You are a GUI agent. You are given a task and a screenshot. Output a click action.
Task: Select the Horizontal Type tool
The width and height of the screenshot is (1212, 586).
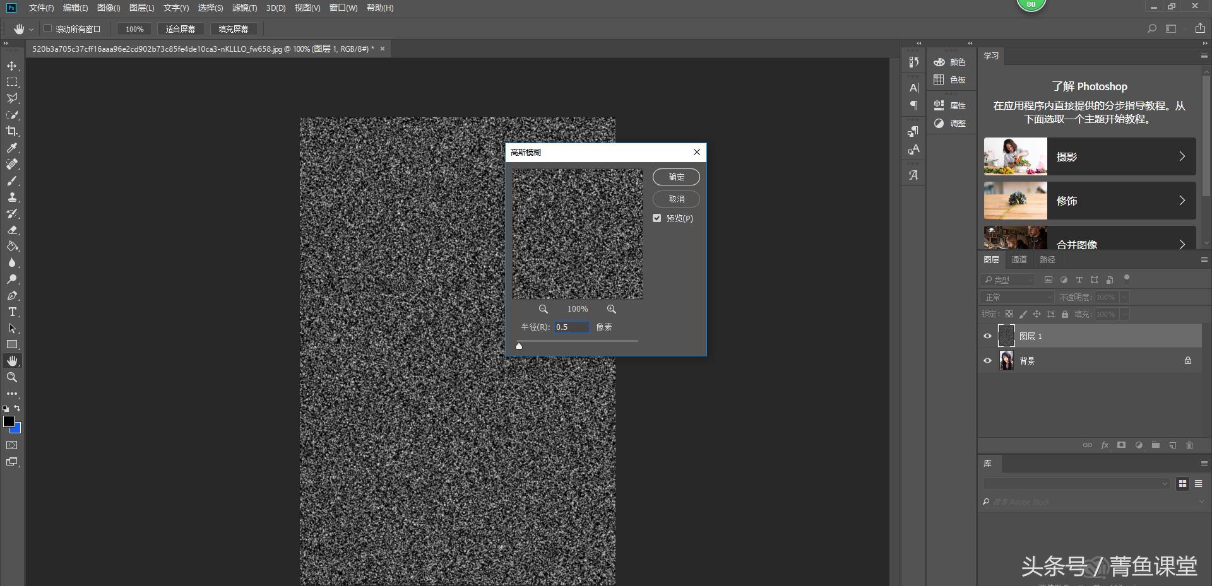click(x=12, y=312)
